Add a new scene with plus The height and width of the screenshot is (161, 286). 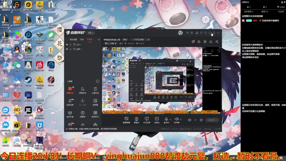click(x=99, y=39)
